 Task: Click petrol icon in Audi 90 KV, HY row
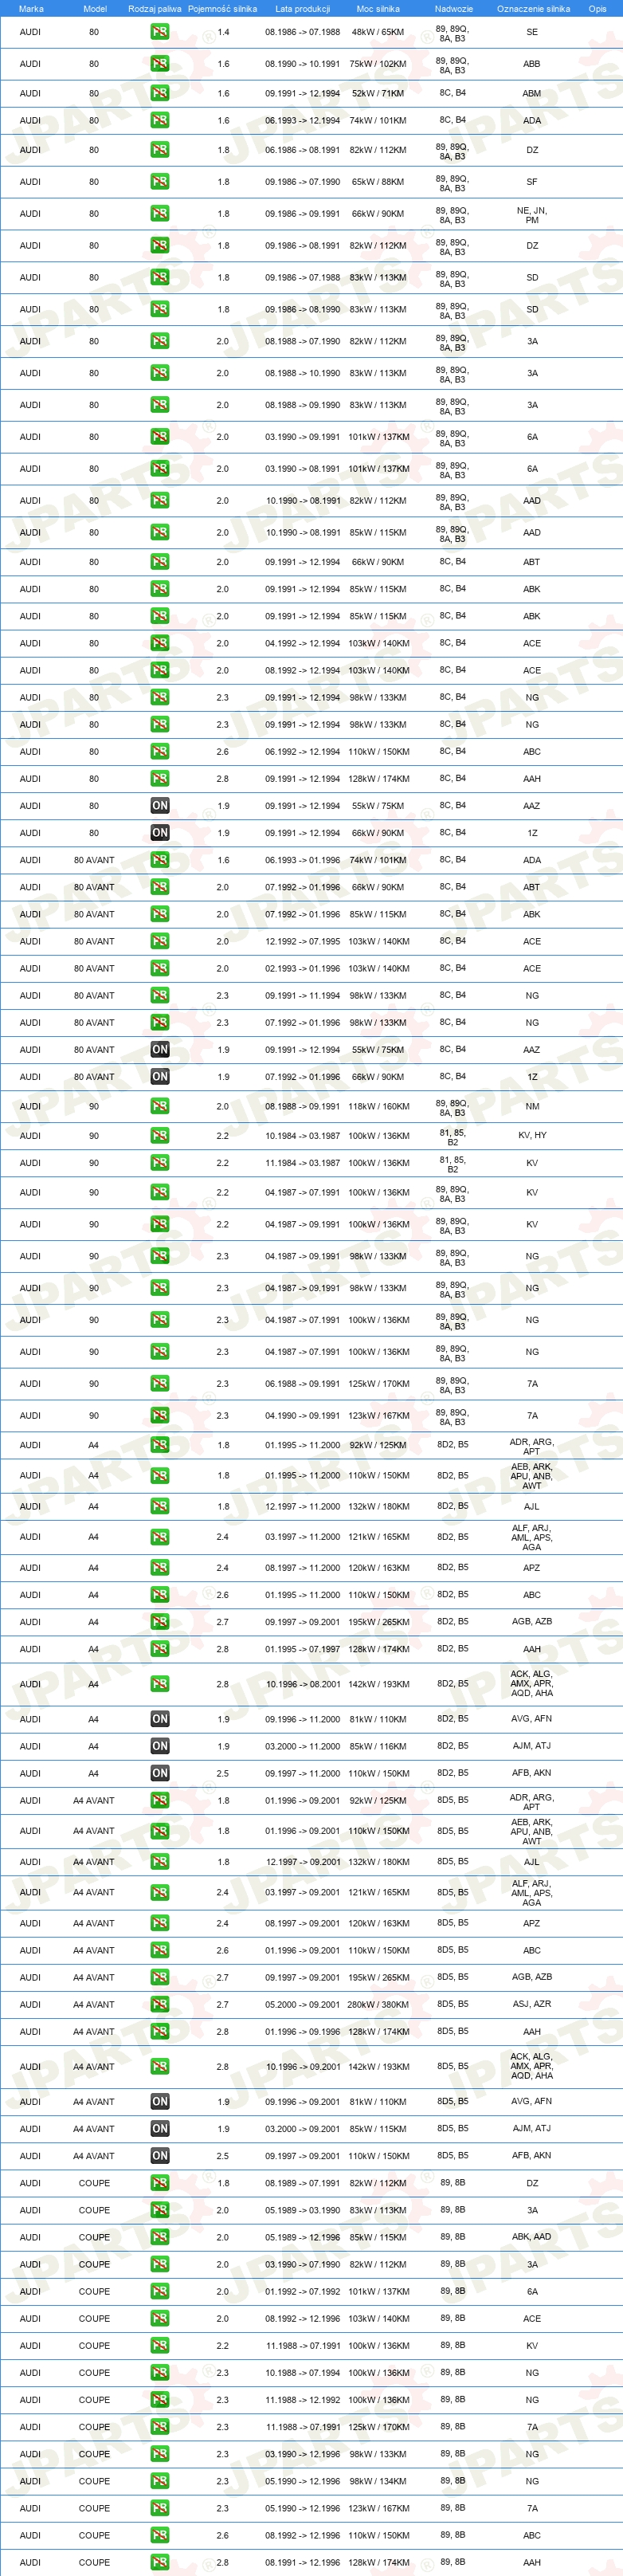(160, 1135)
